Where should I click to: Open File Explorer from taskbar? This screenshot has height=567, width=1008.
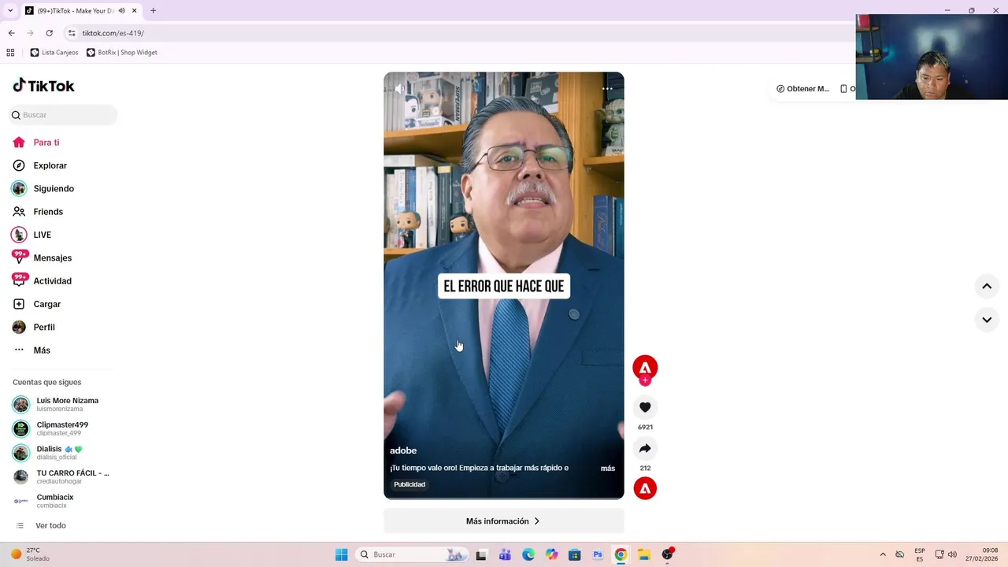point(643,554)
